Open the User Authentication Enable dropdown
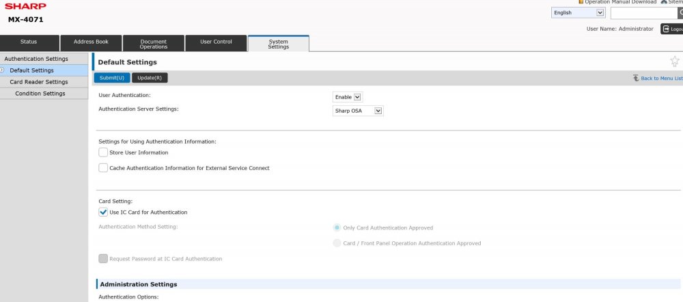Image resolution: width=683 pixels, height=302 pixels. [348, 97]
